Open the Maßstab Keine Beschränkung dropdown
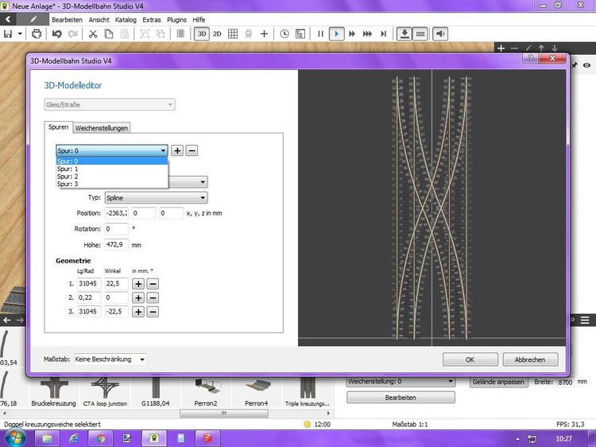 point(110,360)
